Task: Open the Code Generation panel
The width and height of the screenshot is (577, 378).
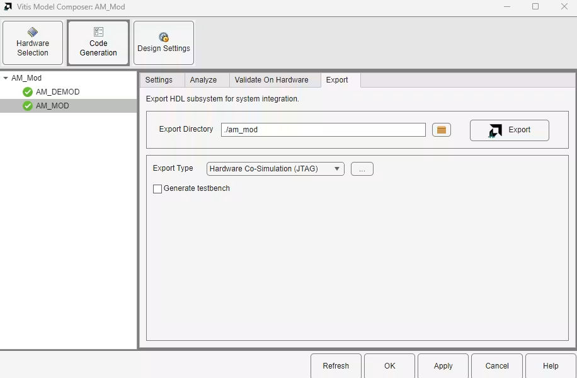Action: coord(98,43)
